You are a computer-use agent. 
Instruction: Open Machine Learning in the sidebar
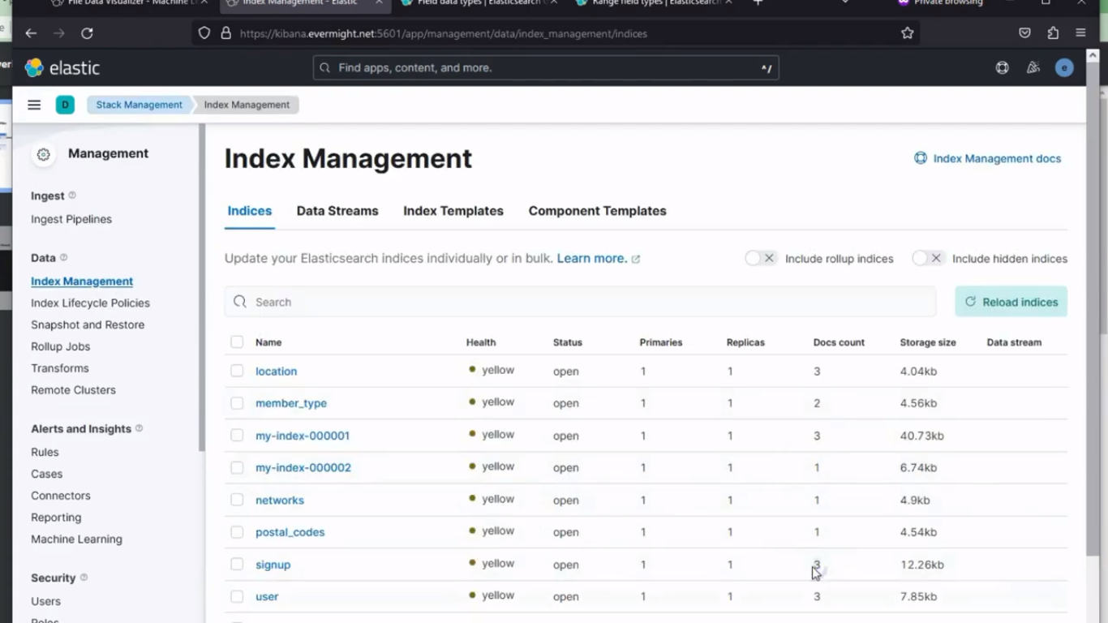[x=77, y=539]
